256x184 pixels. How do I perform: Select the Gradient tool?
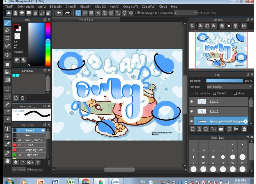tap(7, 80)
